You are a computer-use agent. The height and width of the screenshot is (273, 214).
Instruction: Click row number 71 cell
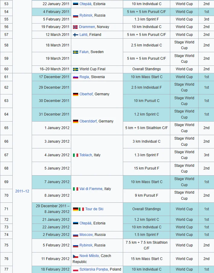(x=6, y=209)
